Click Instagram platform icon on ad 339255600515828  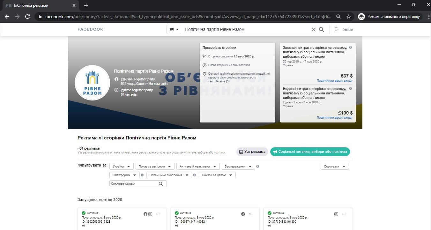coord(150,214)
